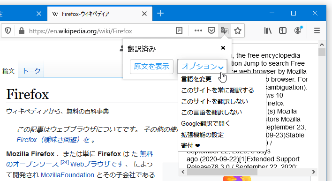Close the Firefox-ウィキペディア tab

pos(144,14)
